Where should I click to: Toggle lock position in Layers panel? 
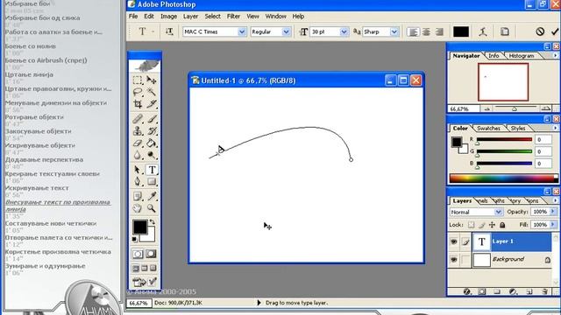pyautogui.click(x=492, y=225)
